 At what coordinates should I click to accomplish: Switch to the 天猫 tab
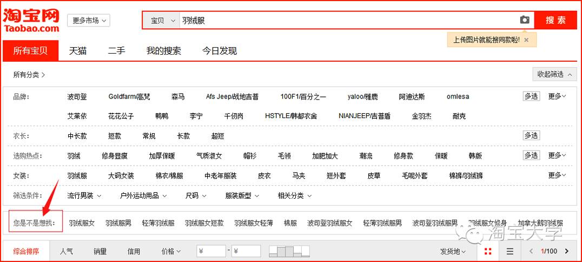tap(77, 50)
